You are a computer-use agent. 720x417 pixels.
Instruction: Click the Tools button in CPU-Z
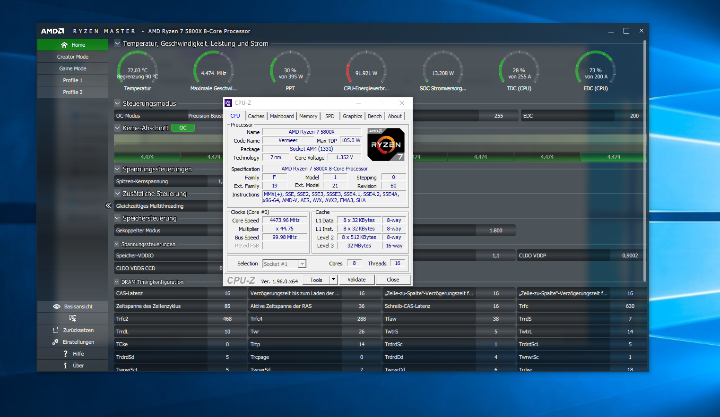(316, 280)
